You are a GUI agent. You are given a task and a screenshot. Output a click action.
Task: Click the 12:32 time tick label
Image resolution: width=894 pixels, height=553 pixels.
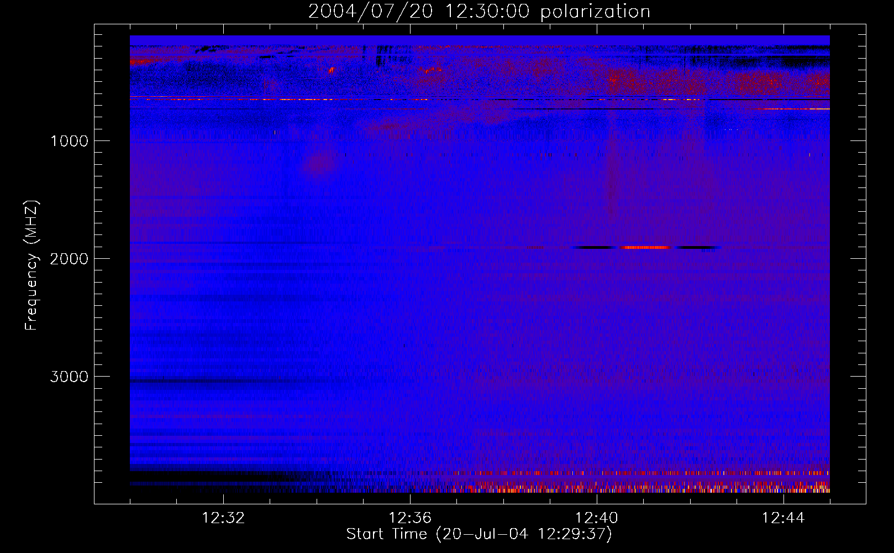pyautogui.click(x=223, y=518)
